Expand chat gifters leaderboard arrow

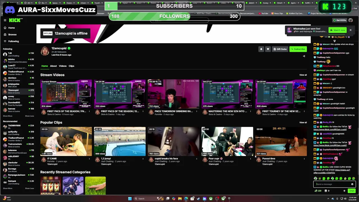pos(334,41)
